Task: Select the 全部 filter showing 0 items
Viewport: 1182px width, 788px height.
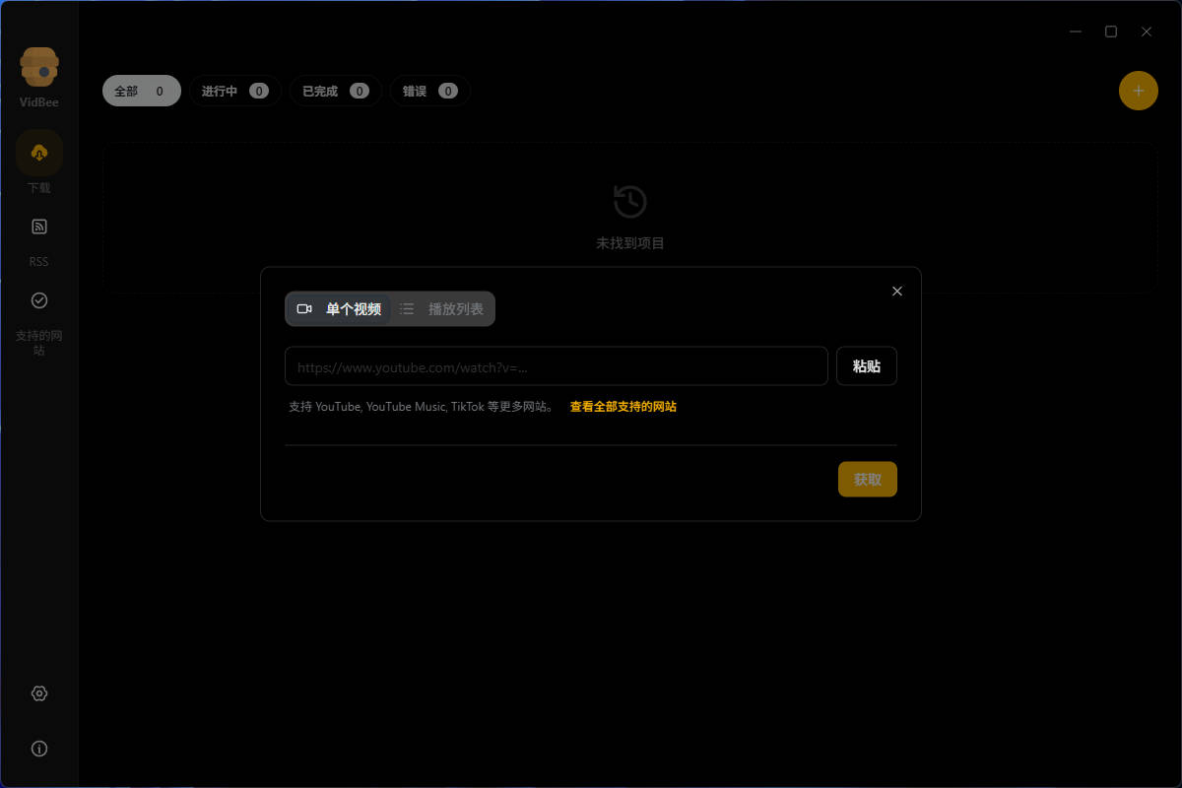Action: (141, 90)
